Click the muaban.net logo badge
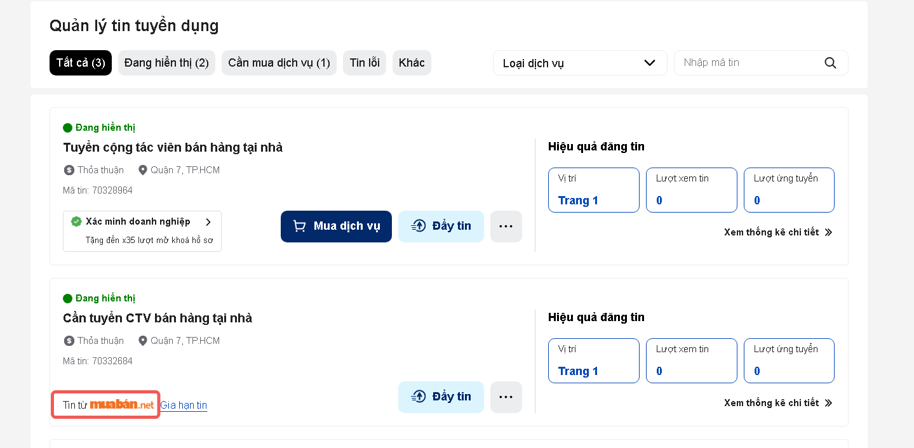This screenshot has height=448, width=914. tap(122, 405)
